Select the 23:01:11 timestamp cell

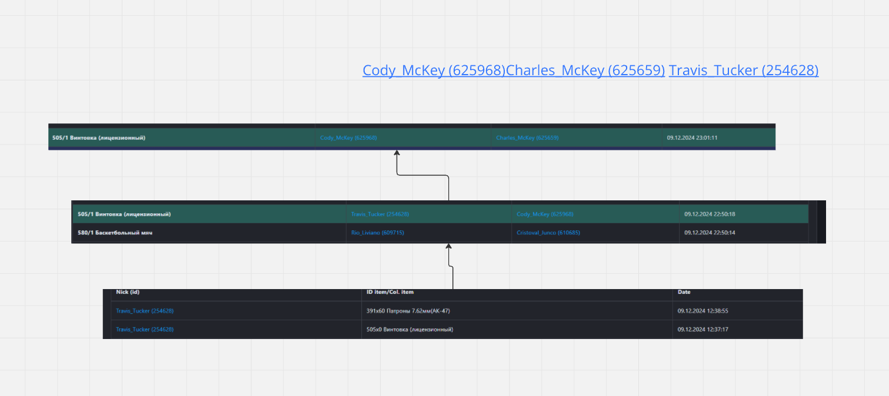click(x=692, y=138)
